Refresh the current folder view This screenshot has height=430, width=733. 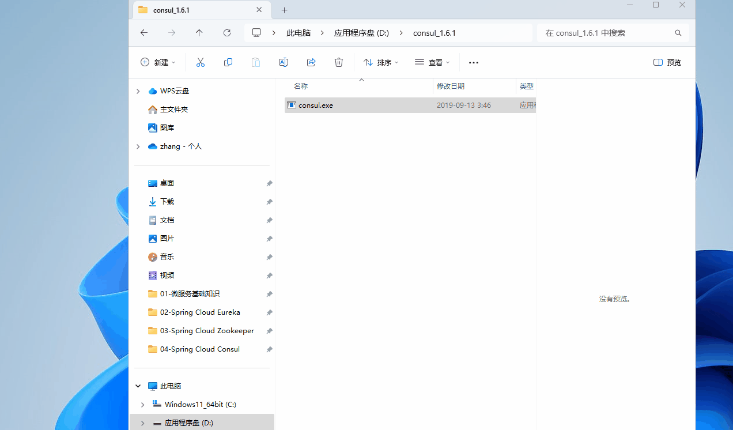pos(227,33)
